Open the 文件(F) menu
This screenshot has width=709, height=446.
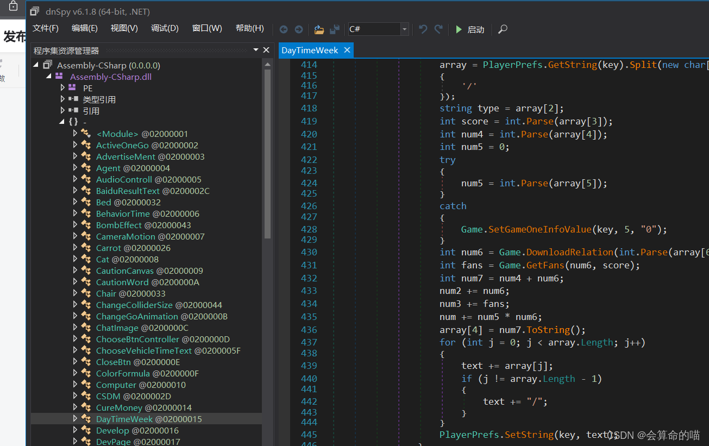coord(46,29)
